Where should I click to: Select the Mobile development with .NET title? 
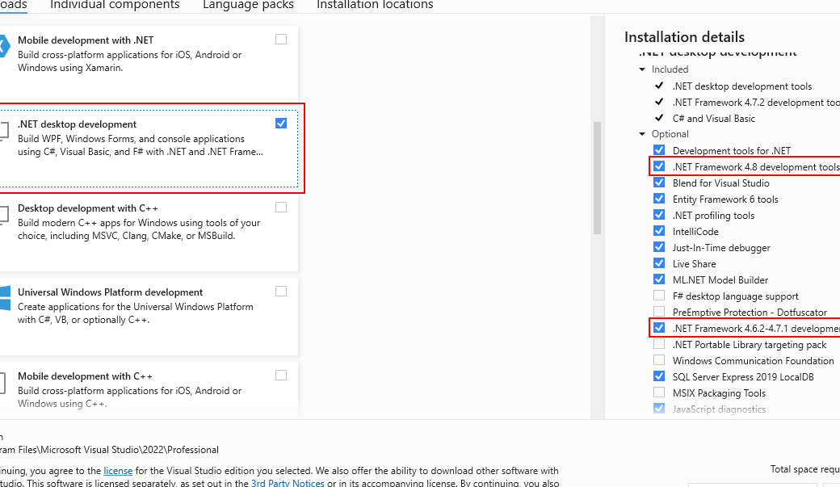point(86,40)
